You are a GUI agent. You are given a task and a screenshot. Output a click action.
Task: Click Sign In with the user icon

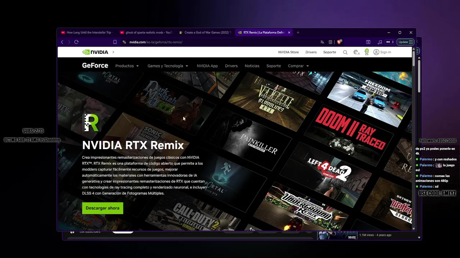[382, 52]
